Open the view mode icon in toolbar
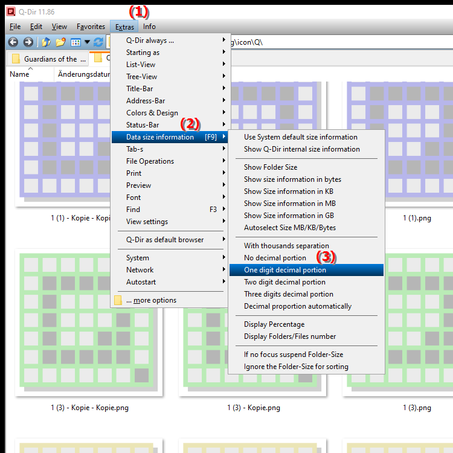Screen dimensions: 453x453 (x=75, y=42)
